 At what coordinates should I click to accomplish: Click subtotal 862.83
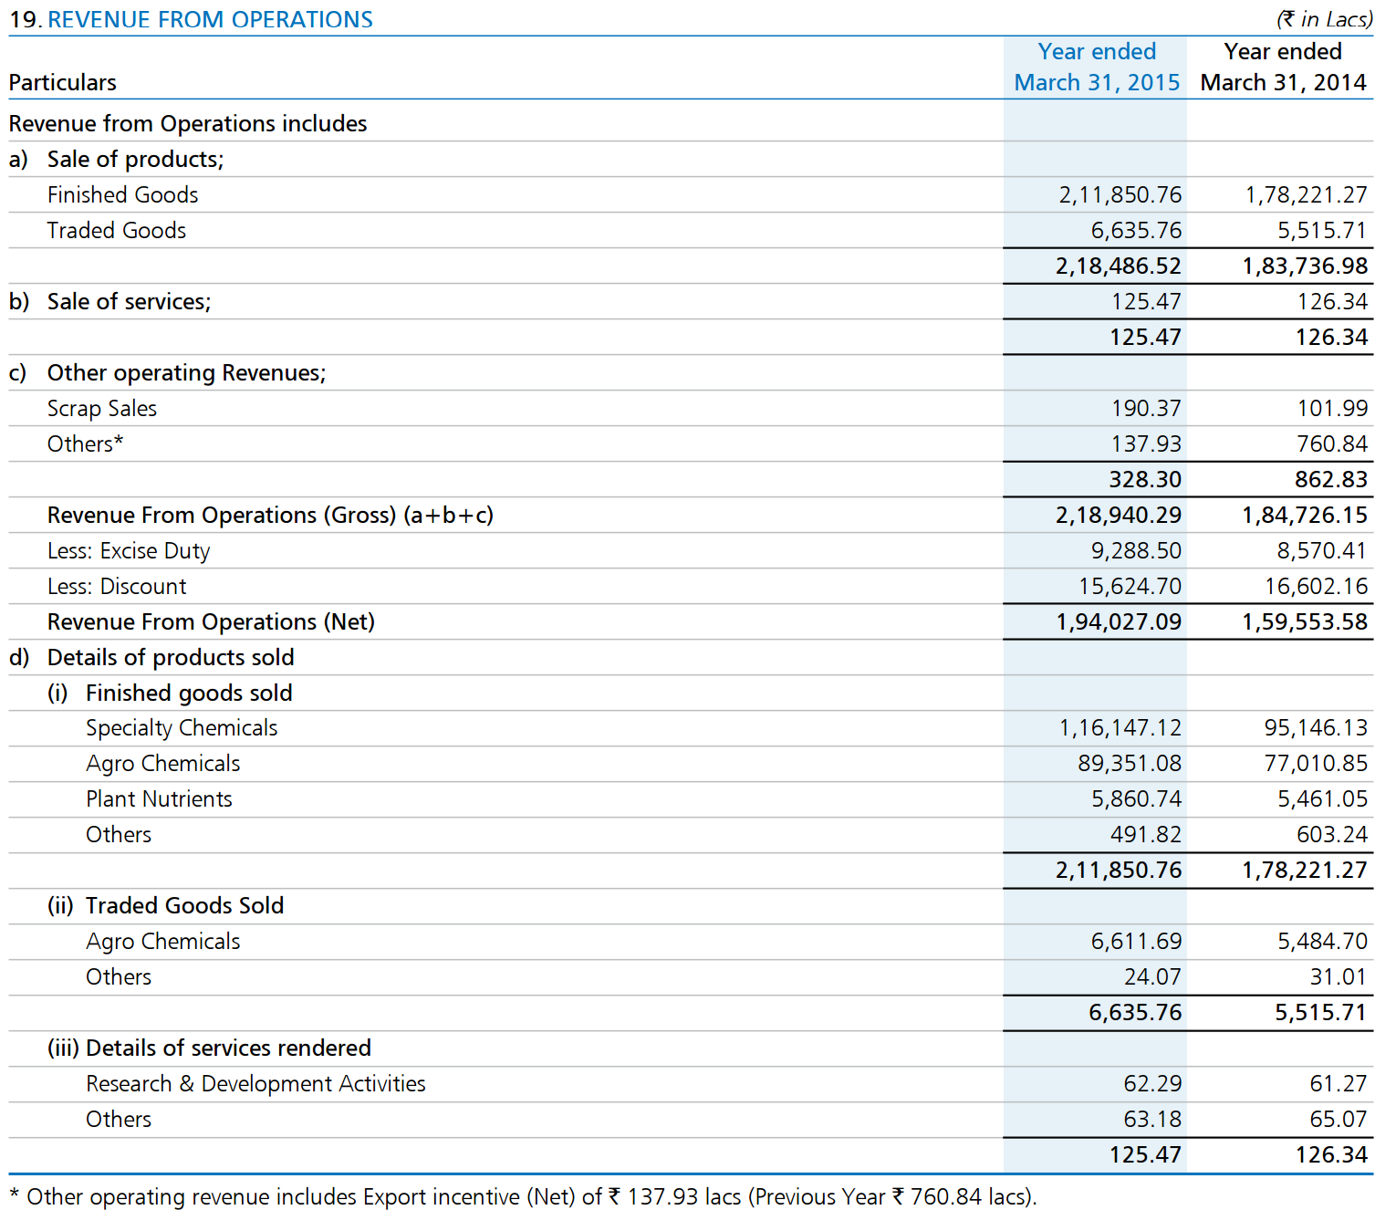click(1331, 479)
